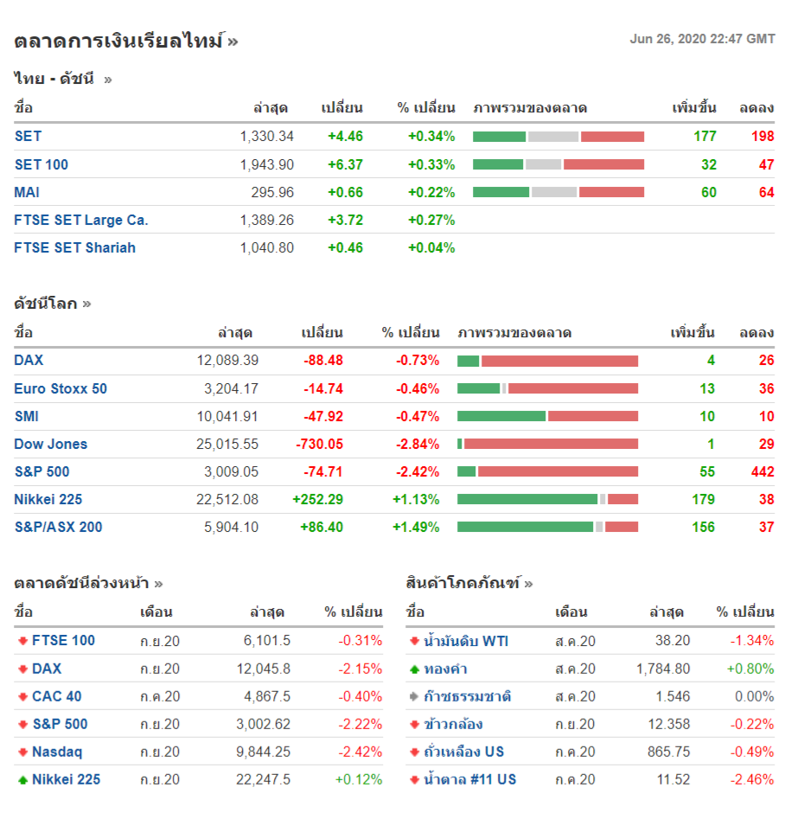This screenshot has height=813, width=785.
Task: Open the ถั่วเหลือง US commodity link
Action: (463, 752)
